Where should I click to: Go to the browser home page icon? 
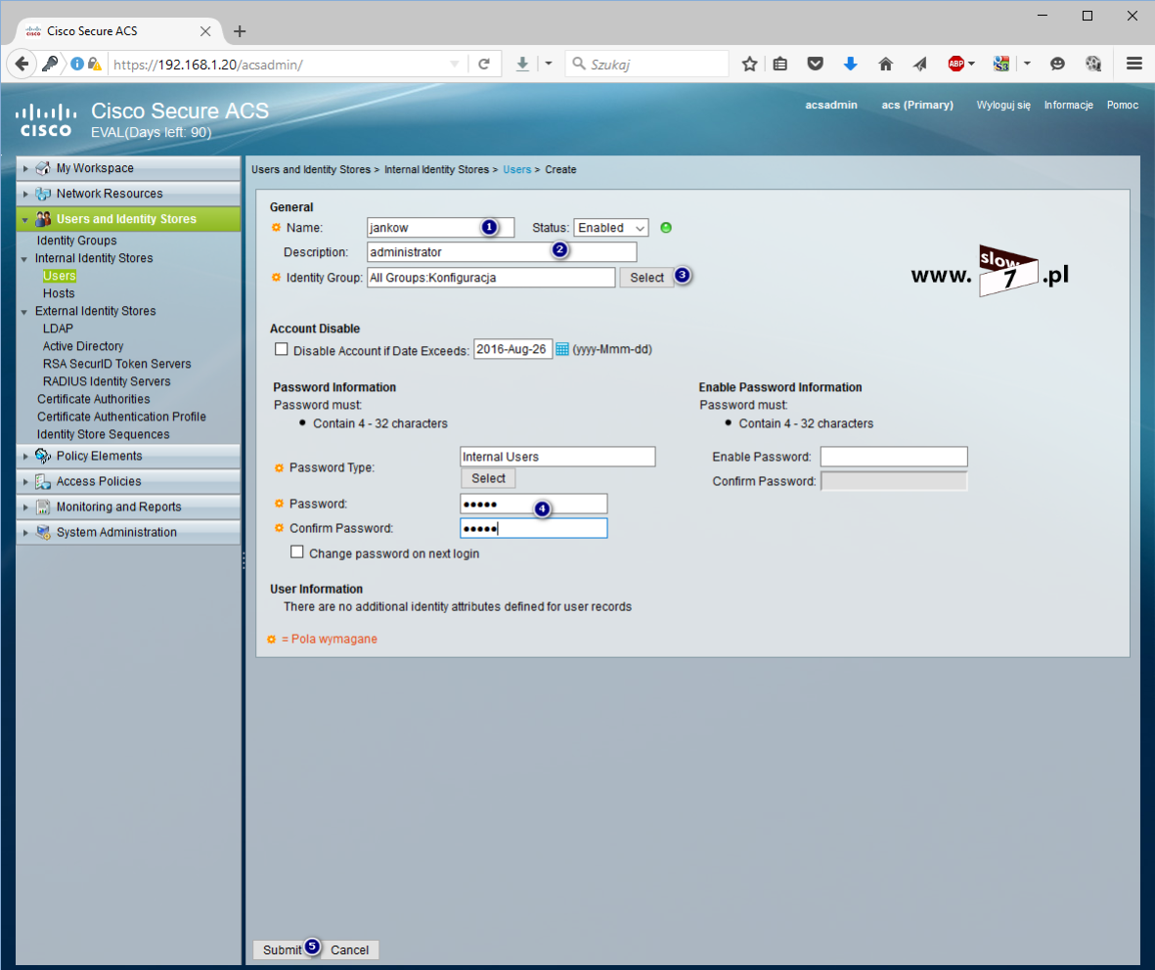point(885,65)
